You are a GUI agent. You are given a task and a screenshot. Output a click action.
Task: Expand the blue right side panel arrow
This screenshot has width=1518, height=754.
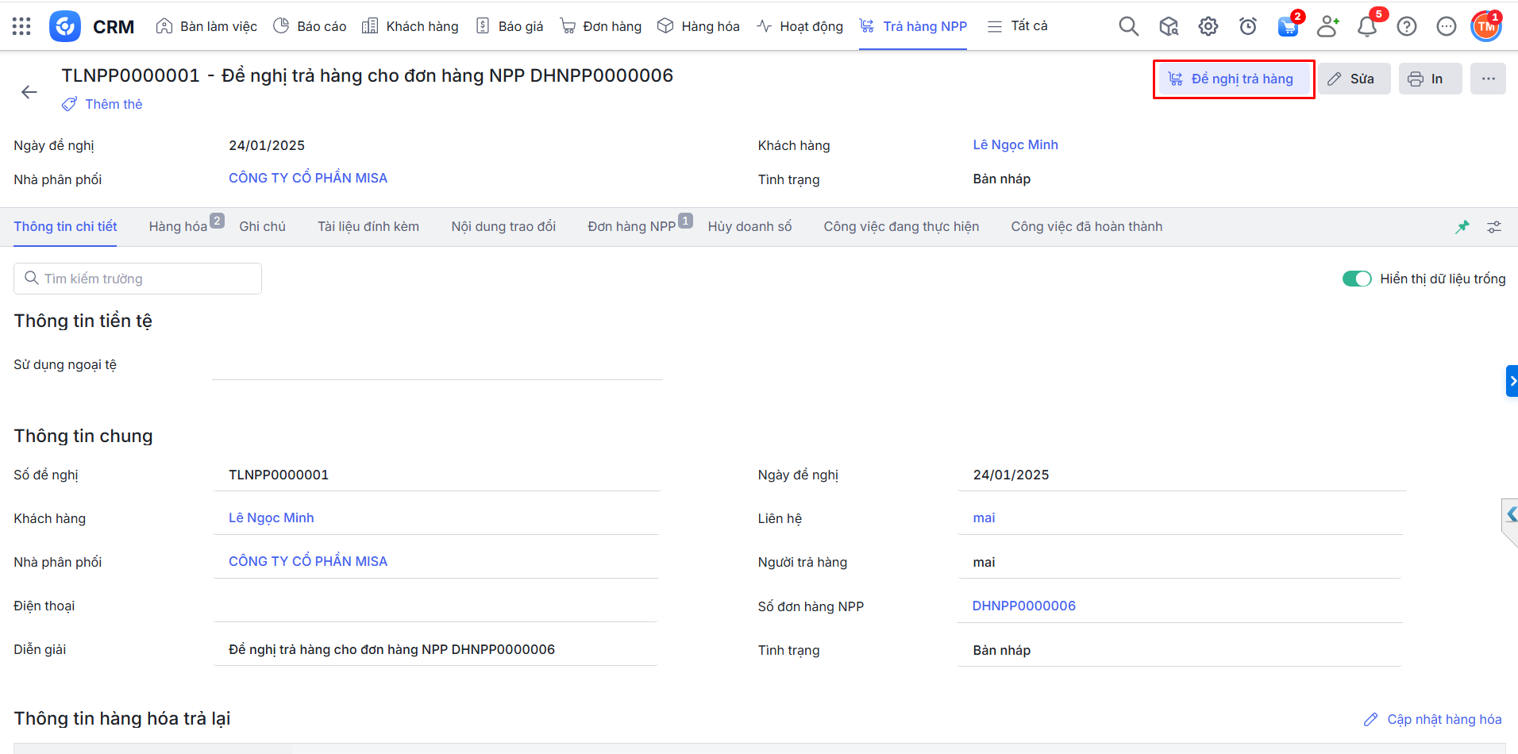click(1512, 381)
